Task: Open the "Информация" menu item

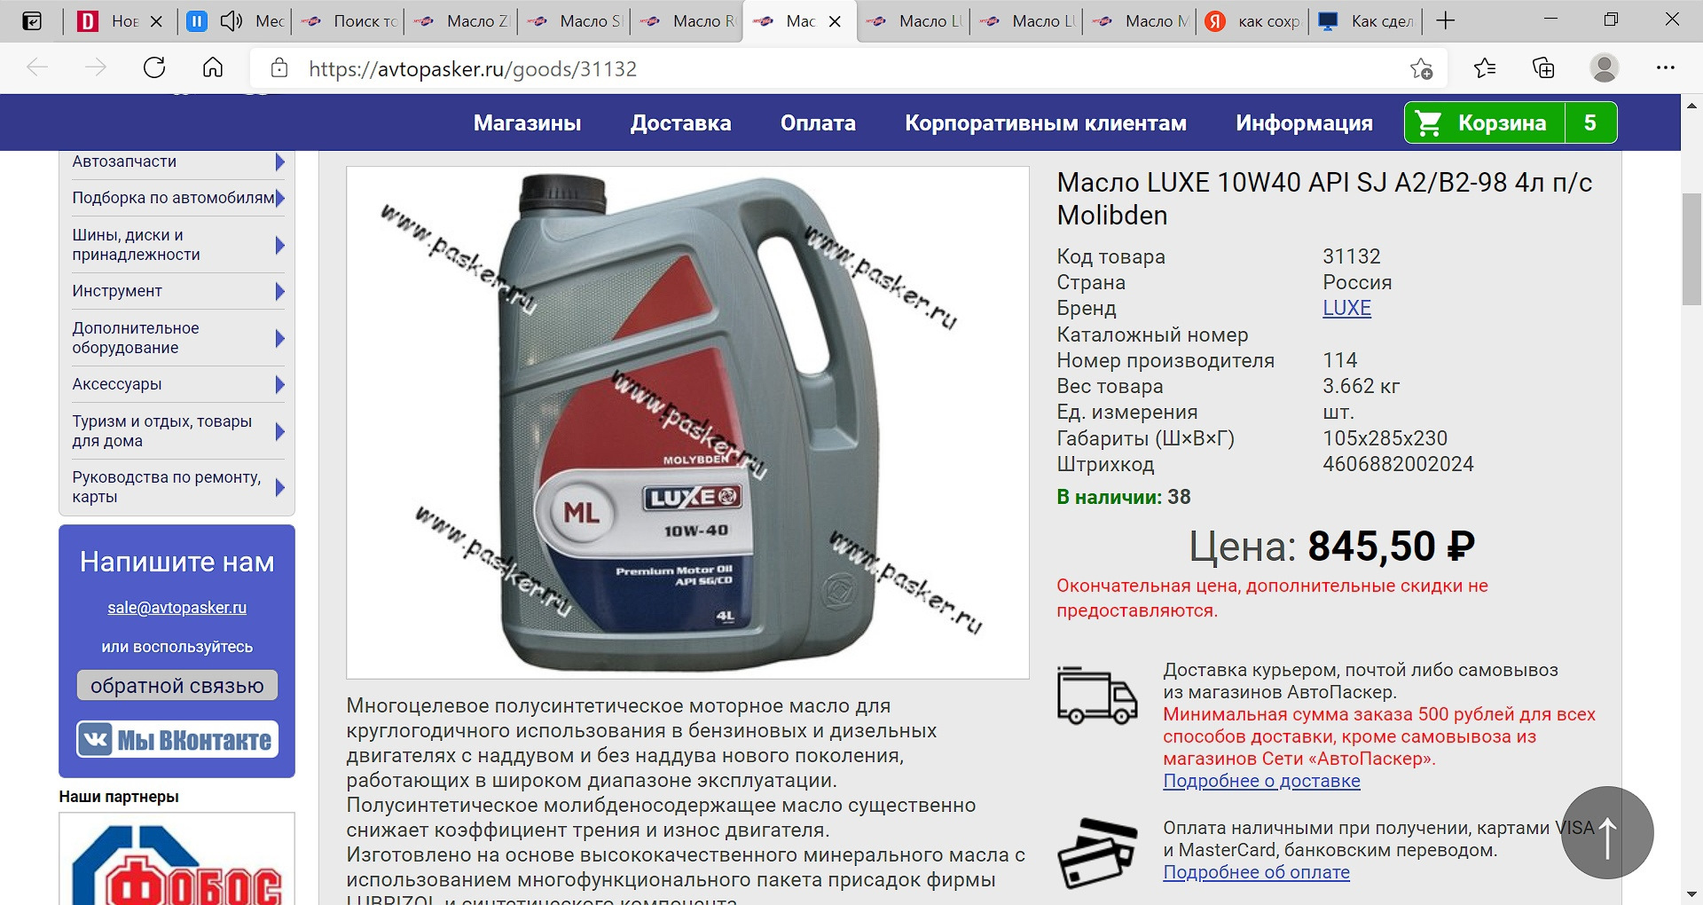Action: pyautogui.click(x=1304, y=123)
